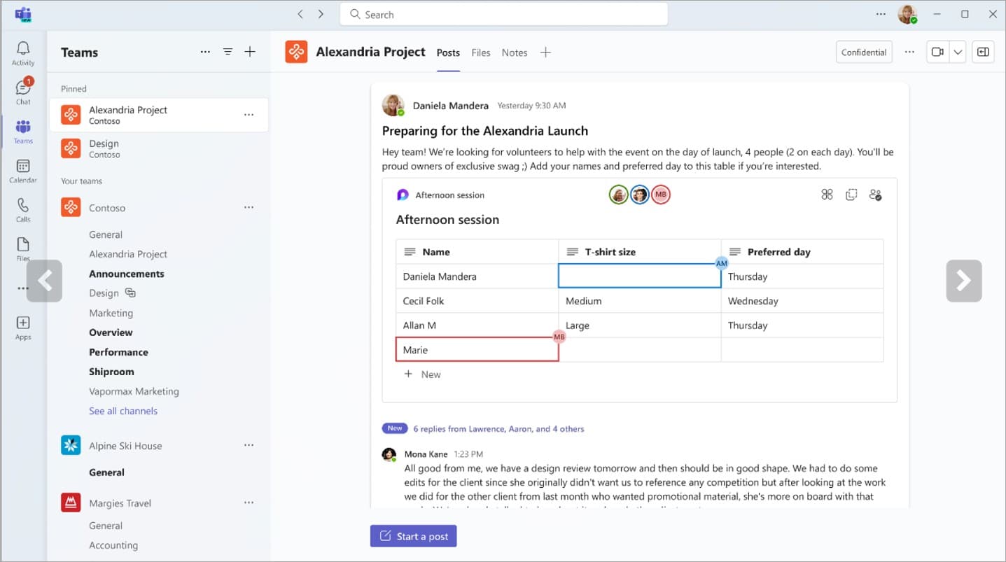Click the Search box
The image size is (1006, 562).
pyautogui.click(x=503, y=14)
